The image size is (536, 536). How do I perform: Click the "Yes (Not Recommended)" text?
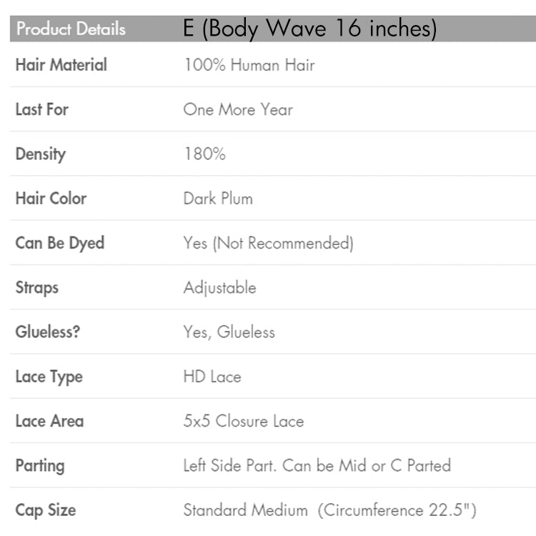(268, 243)
